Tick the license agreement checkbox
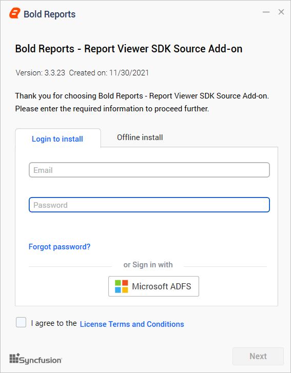Image resolution: width=291 pixels, height=373 pixels. click(x=21, y=322)
